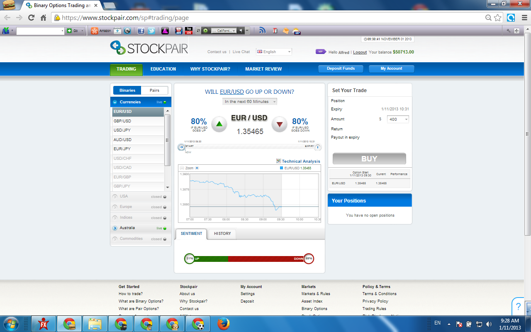Click the browser home icon

43,17
